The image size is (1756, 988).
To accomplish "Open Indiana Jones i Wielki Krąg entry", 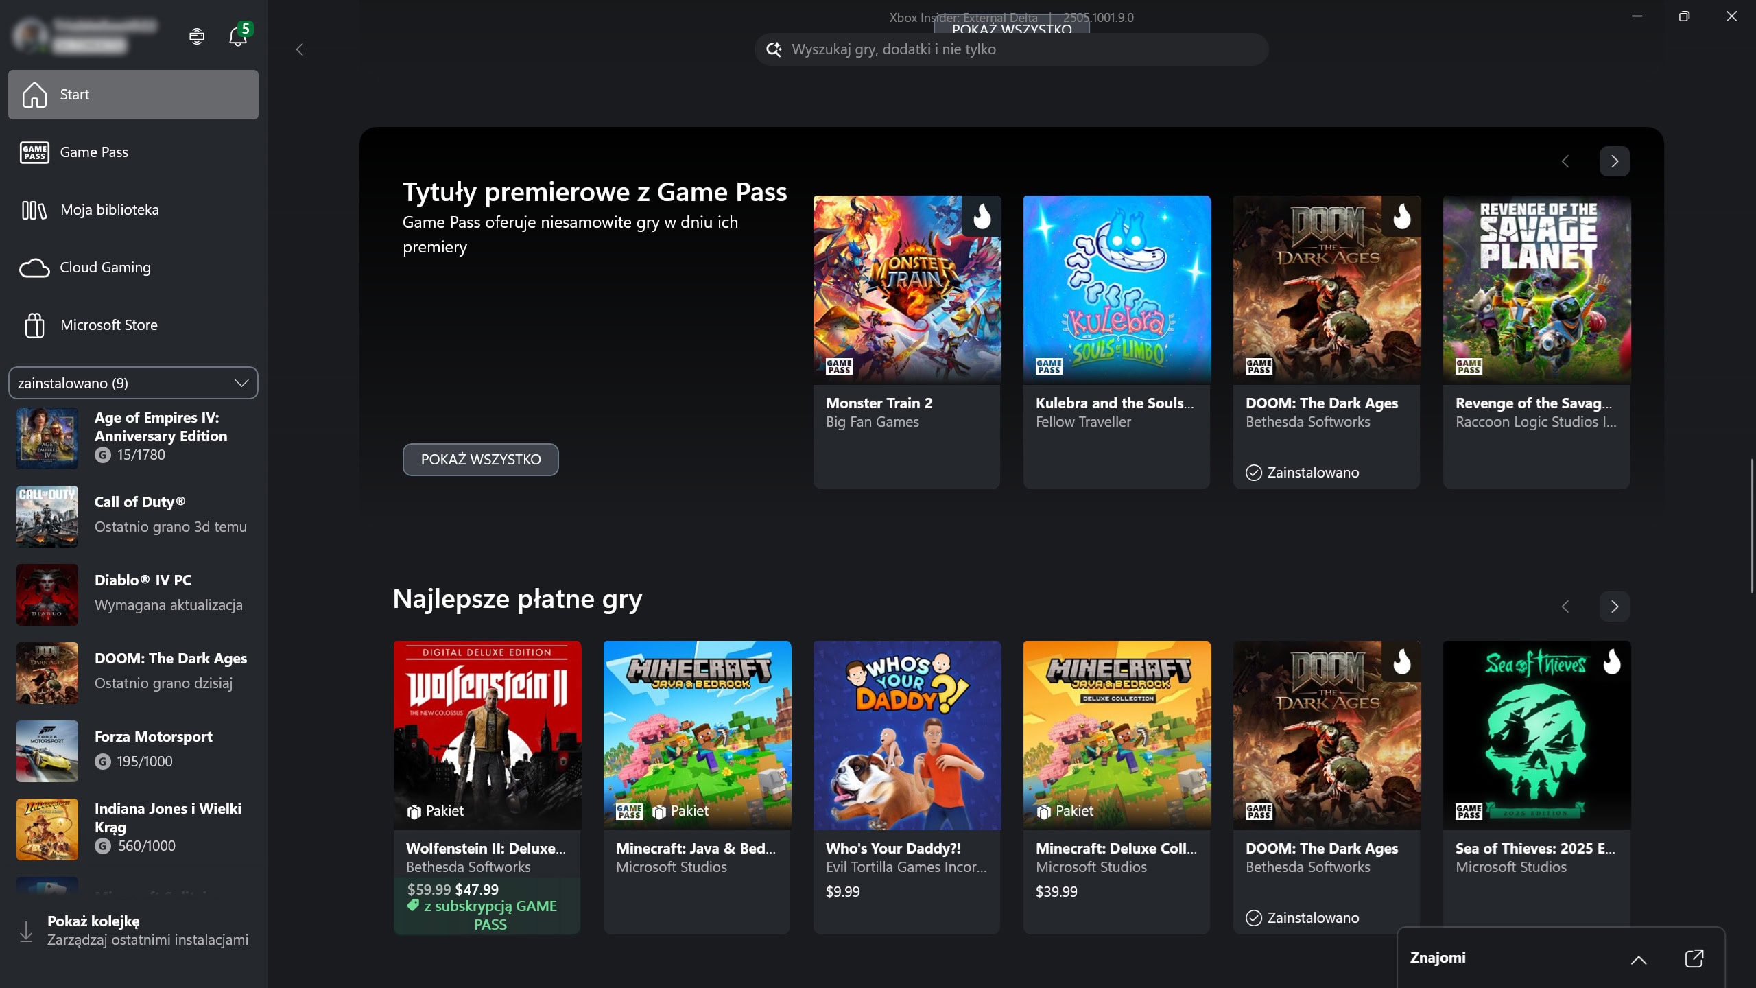I will (x=133, y=830).
